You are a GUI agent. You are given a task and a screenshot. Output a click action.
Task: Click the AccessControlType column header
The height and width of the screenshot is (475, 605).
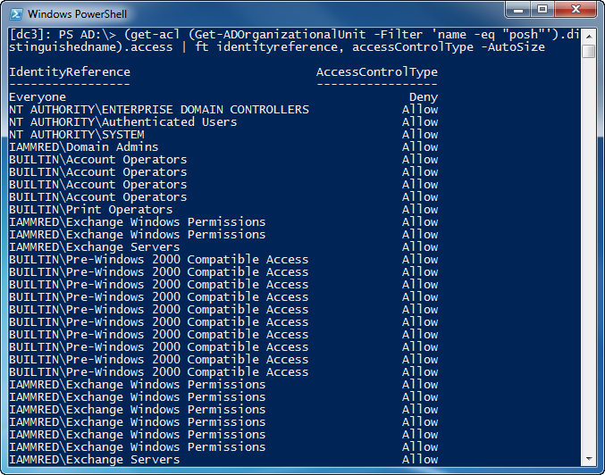tap(377, 71)
